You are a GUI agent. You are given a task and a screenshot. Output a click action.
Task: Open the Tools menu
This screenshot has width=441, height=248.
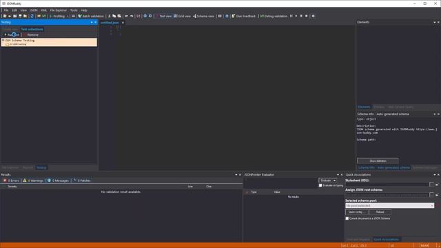(74, 10)
